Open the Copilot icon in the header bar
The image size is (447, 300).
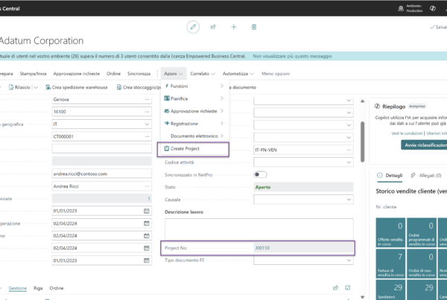(x=432, y=8)
